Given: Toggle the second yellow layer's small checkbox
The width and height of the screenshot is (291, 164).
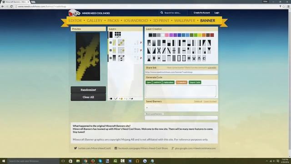Looking at the screenshot, I should [x=110, y=50].
